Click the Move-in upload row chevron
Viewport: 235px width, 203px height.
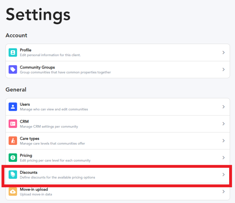(223, 191)
